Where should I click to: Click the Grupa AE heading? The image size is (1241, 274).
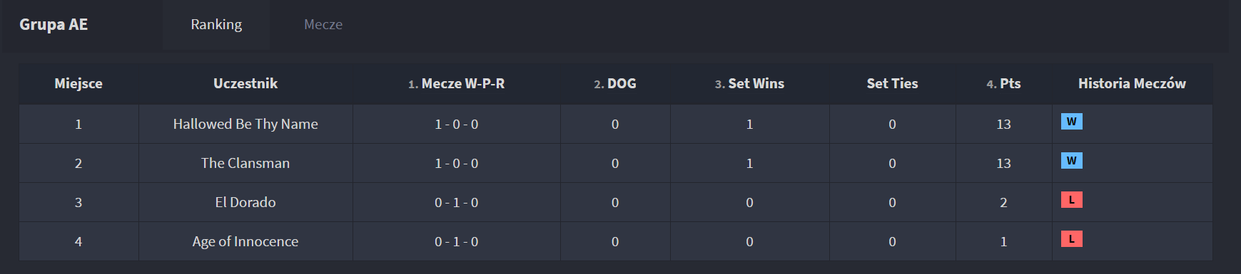tap(54, 25)
